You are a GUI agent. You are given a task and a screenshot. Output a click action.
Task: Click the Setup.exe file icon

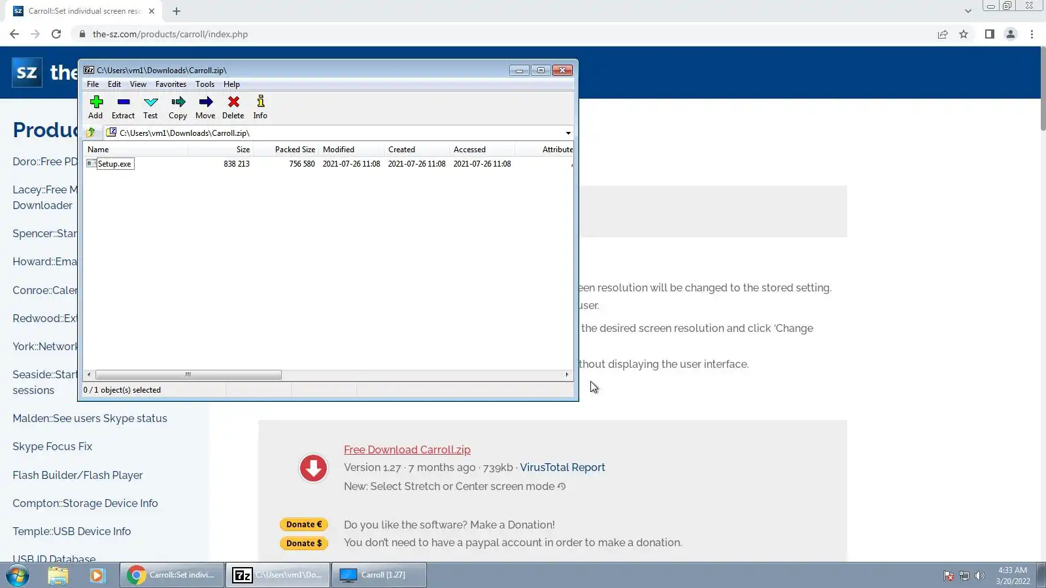click(x=91, y=163)
